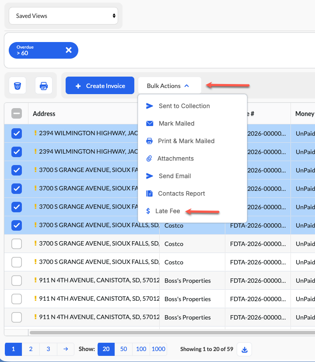The height and width of the screenshot is (362, 315).
Task: Click dollar sign icon beside Late Fee
Action: (148, 211)
